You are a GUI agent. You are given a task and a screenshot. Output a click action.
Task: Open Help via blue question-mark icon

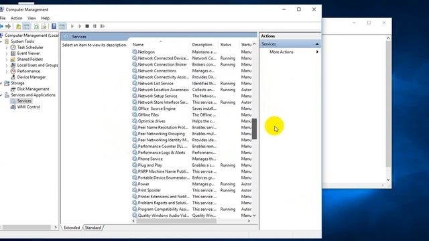54,26
